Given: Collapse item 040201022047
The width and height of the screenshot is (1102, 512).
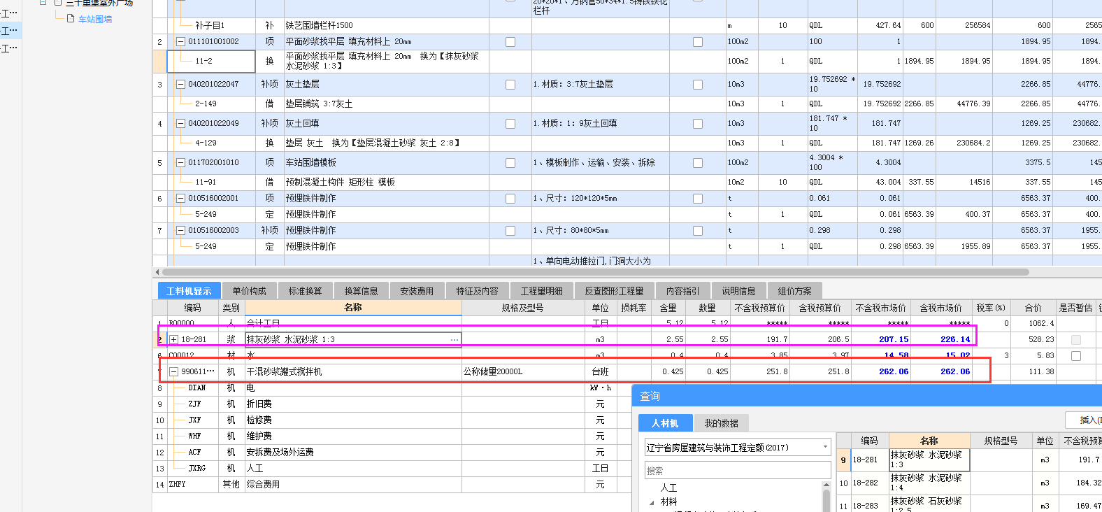Looking at the screenshot, I should [180, 85].
